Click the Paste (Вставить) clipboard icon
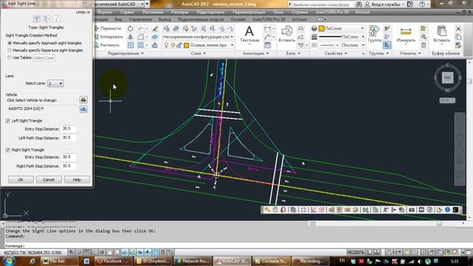Screen dimensions: 473x266 [442, 31]
